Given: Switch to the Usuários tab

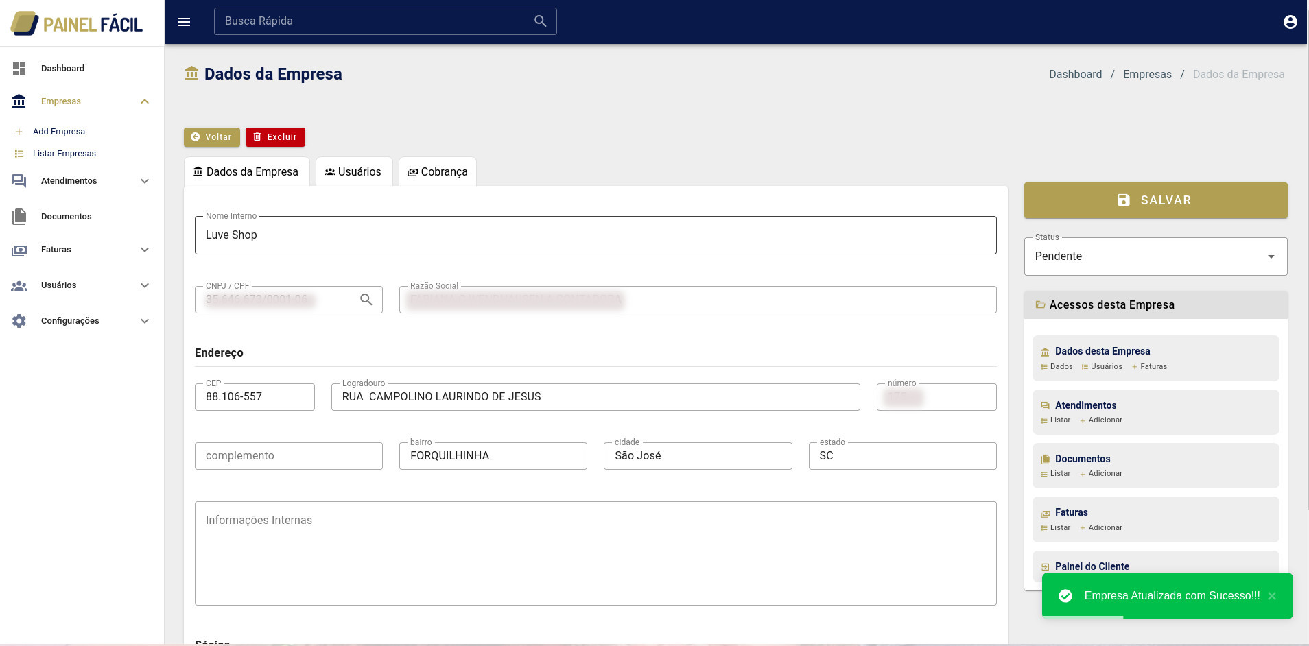Looking at the screenshot, I should pos(353,171).
